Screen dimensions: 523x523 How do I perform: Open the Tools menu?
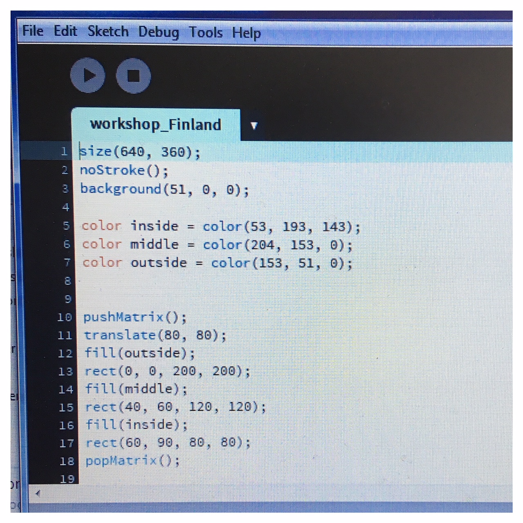tap(206, 32)
